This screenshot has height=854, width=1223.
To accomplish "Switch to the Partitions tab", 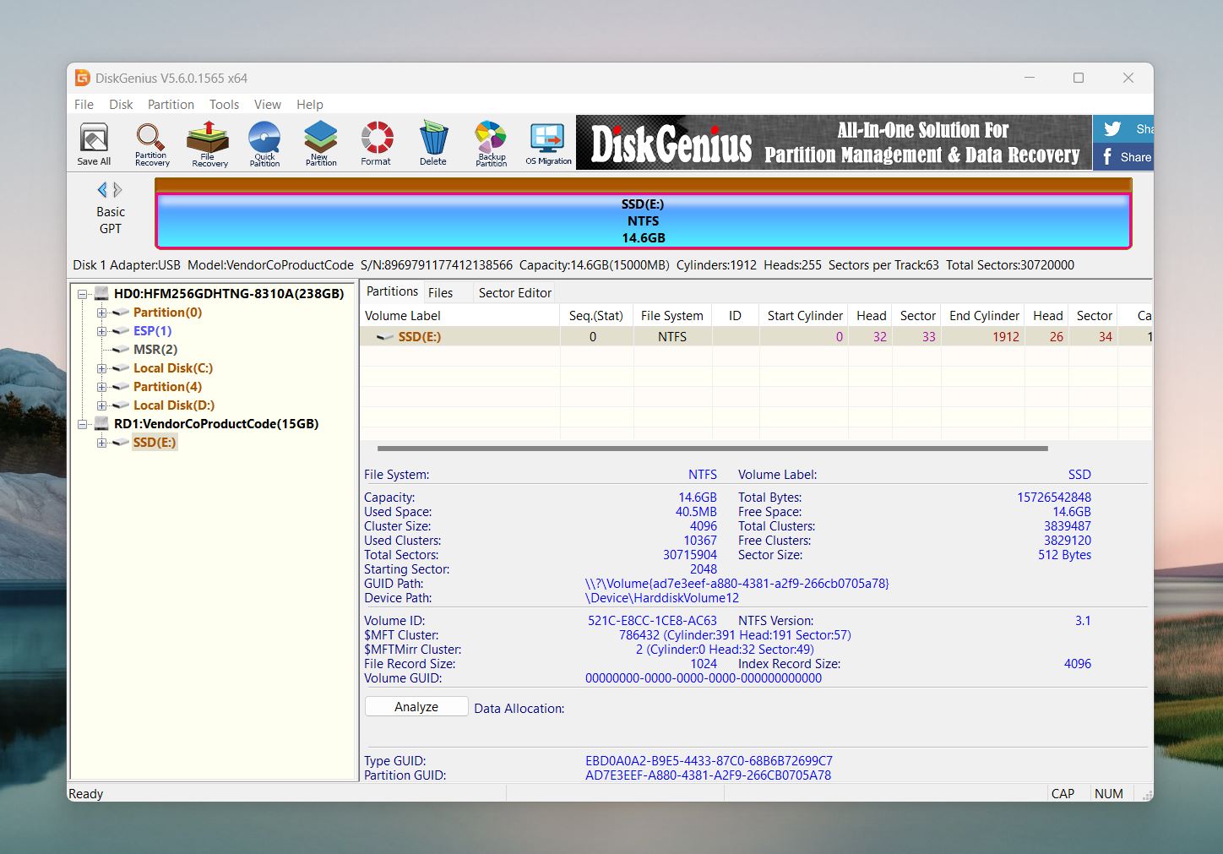I will coord(392,291).
